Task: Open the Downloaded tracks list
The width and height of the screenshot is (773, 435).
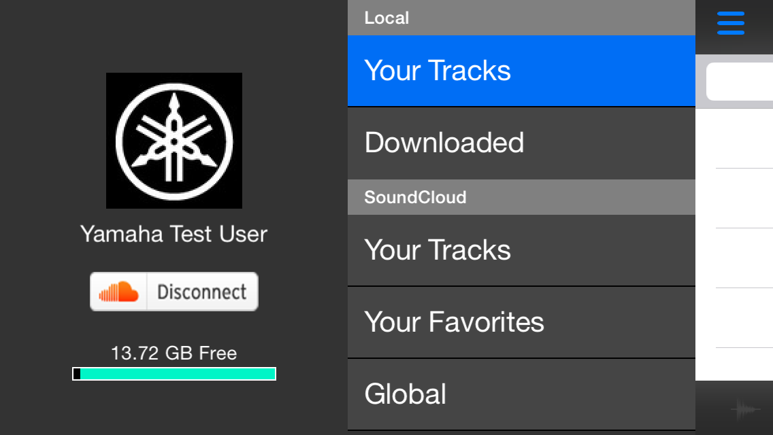Action: coord(521,143)
